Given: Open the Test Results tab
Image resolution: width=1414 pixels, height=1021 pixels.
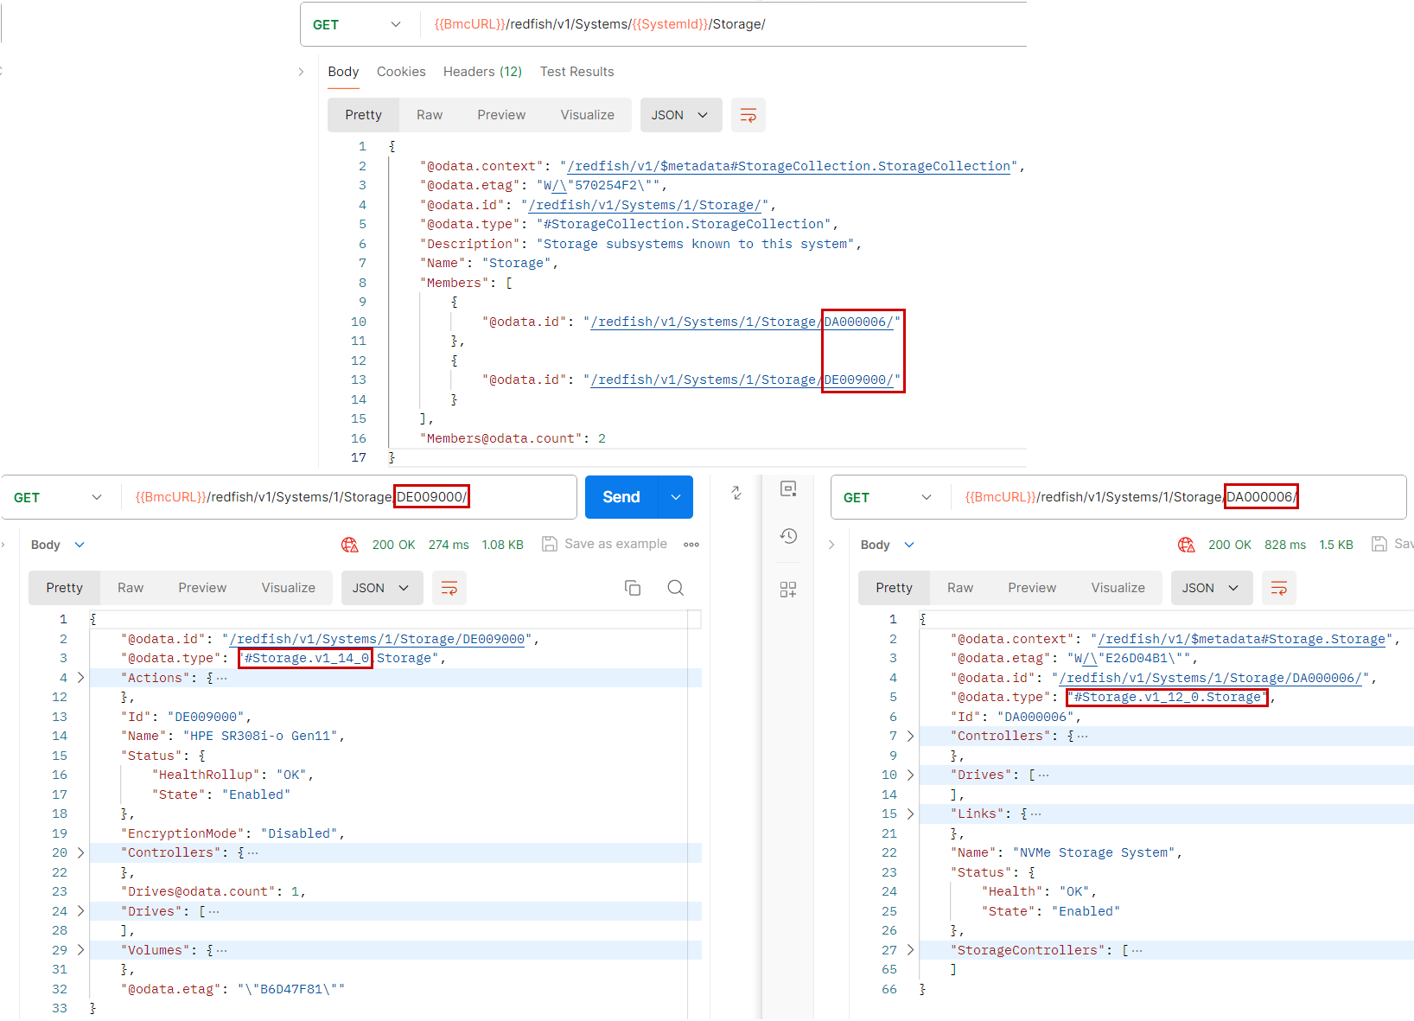Looking at the screenshot, I should coord(576,72).
